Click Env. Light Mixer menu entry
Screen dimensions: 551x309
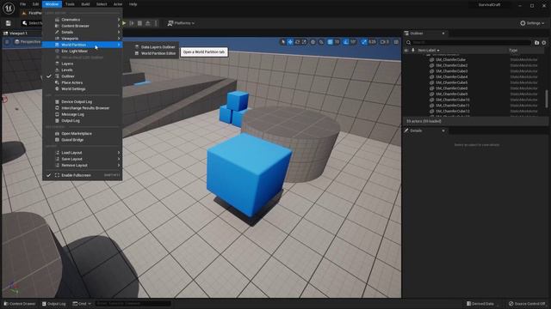coord(83,51)
